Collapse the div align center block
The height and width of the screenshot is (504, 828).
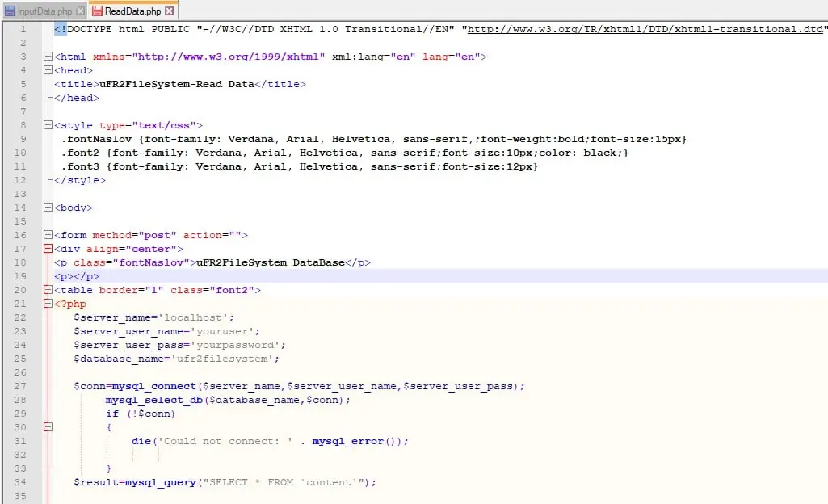(x=48, y=249)
